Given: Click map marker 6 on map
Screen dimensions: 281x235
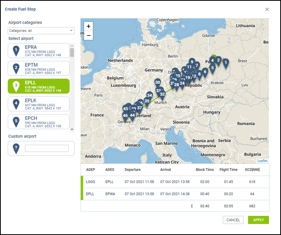Looking at the screenshot, I should (x=205, y=72).
